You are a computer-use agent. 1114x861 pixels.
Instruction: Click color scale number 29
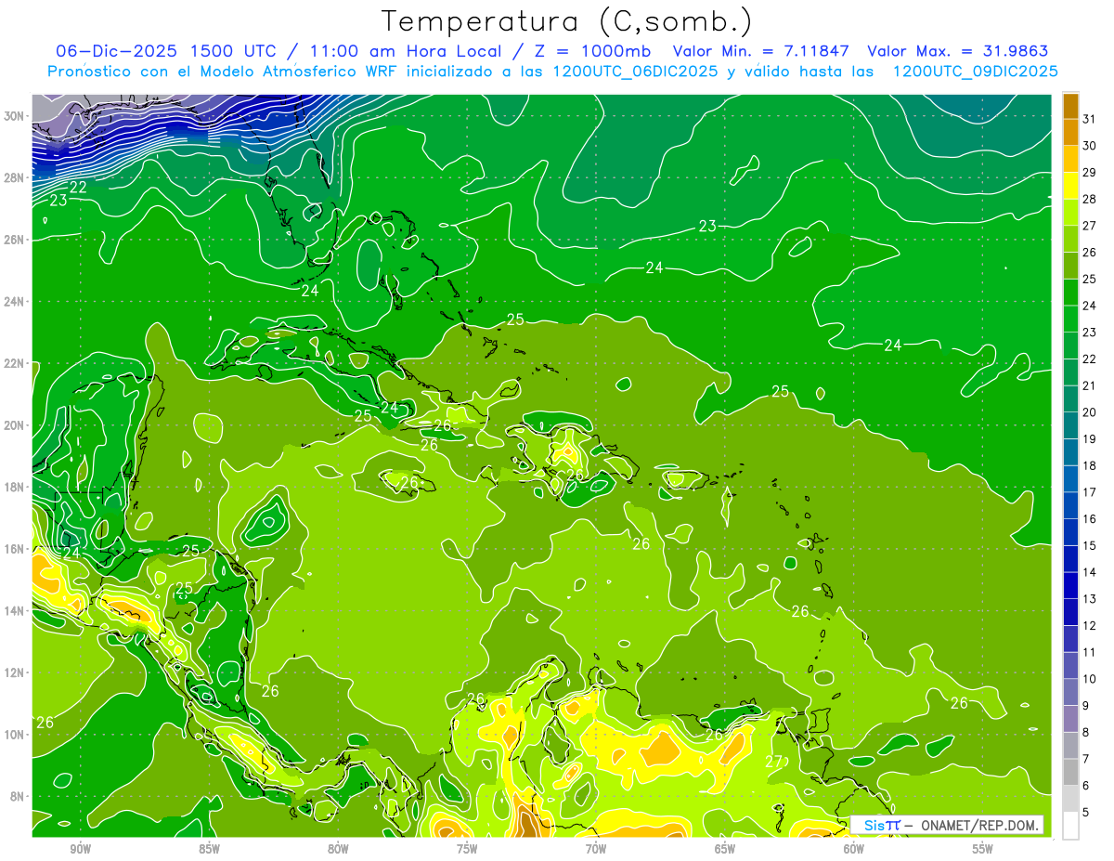(x=1090, y=172)
